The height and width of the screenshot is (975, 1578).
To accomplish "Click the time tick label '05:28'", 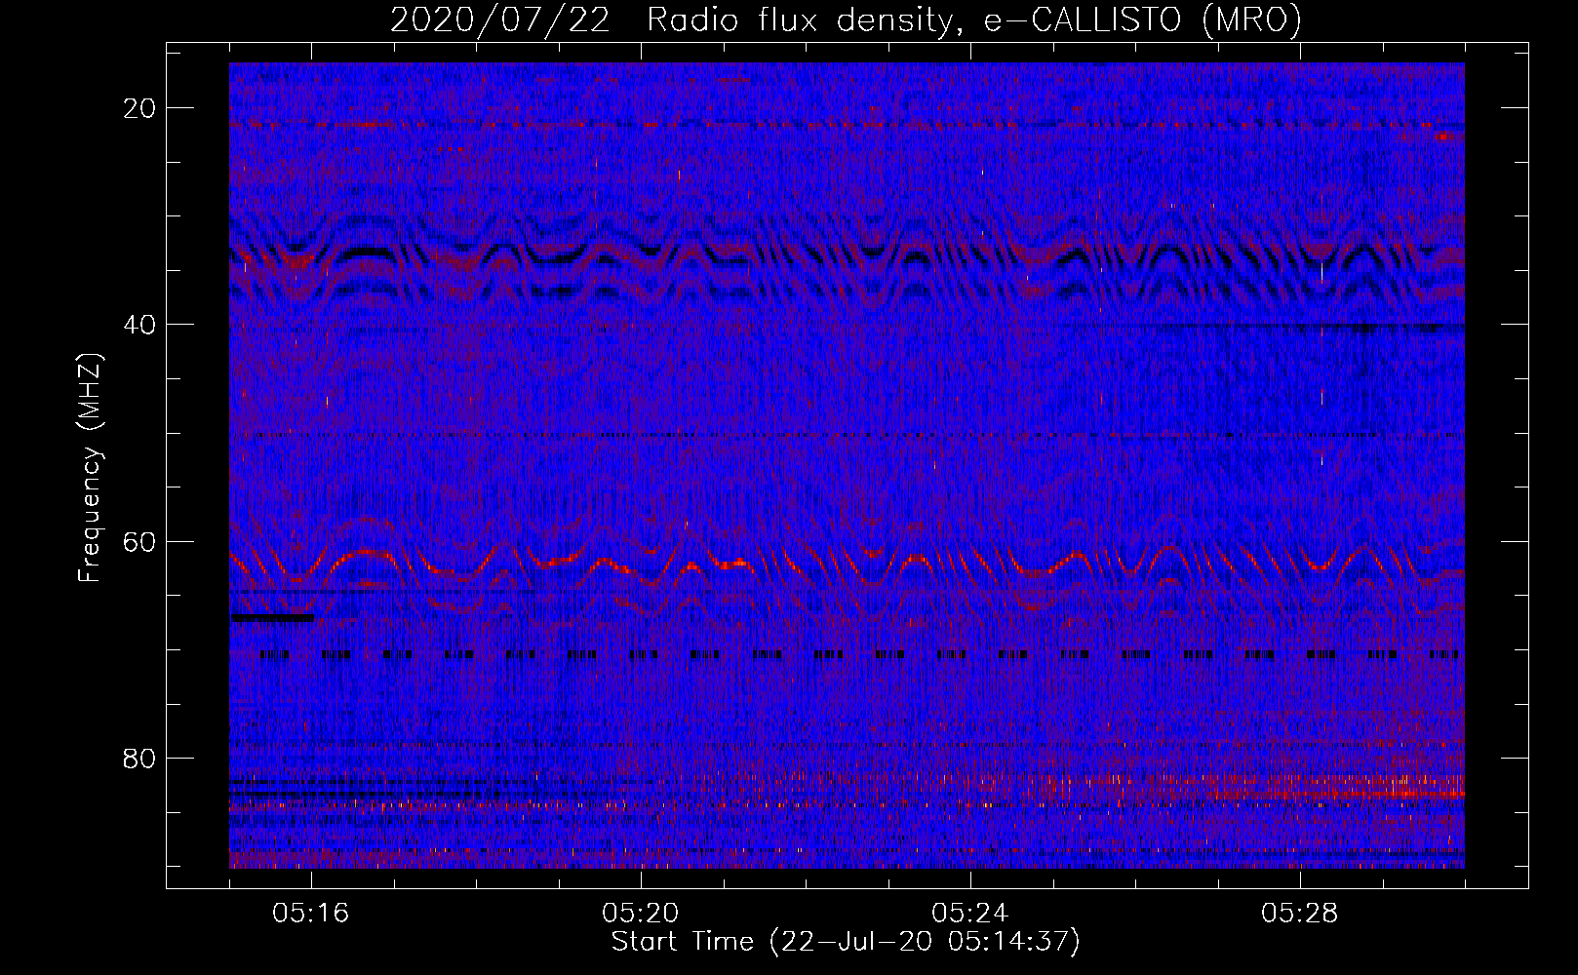I will click(x=1300, y=914).
